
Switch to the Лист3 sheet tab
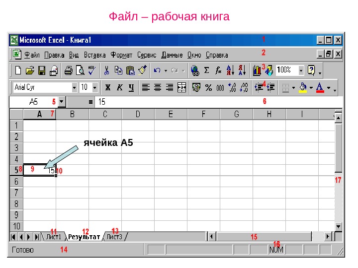point(114,237)
